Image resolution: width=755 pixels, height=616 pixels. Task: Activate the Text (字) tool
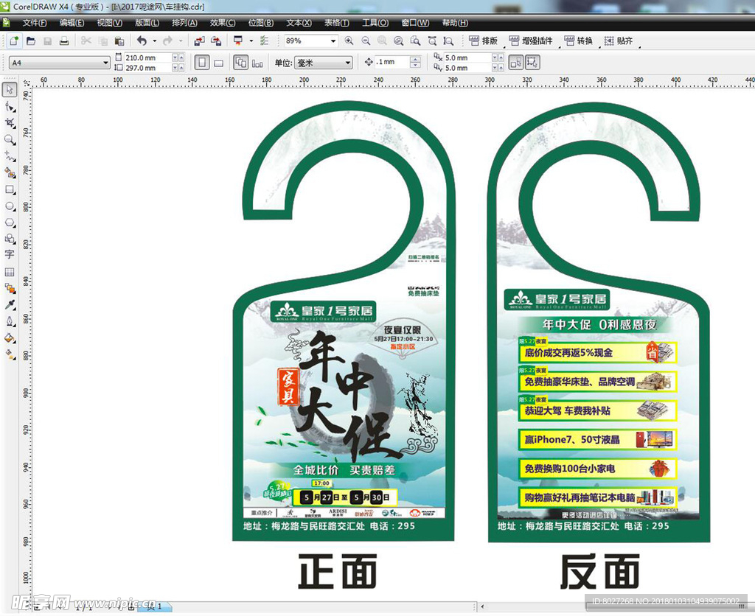click(x=10, y=254)
